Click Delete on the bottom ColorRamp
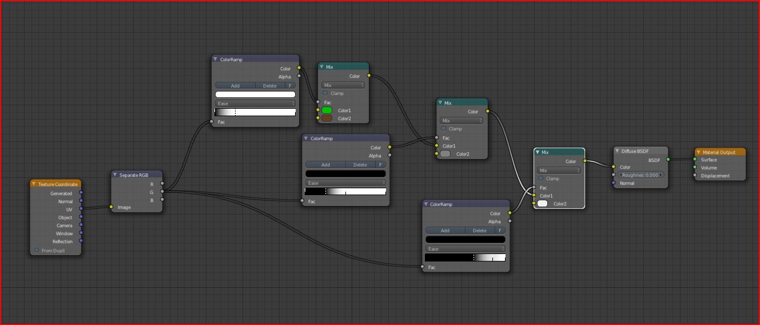The height and width of the screenshot is (325, 760). pos(480,231)
